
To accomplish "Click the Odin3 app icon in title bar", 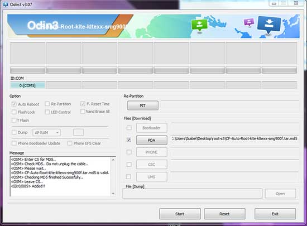I will tap(6, 4).
